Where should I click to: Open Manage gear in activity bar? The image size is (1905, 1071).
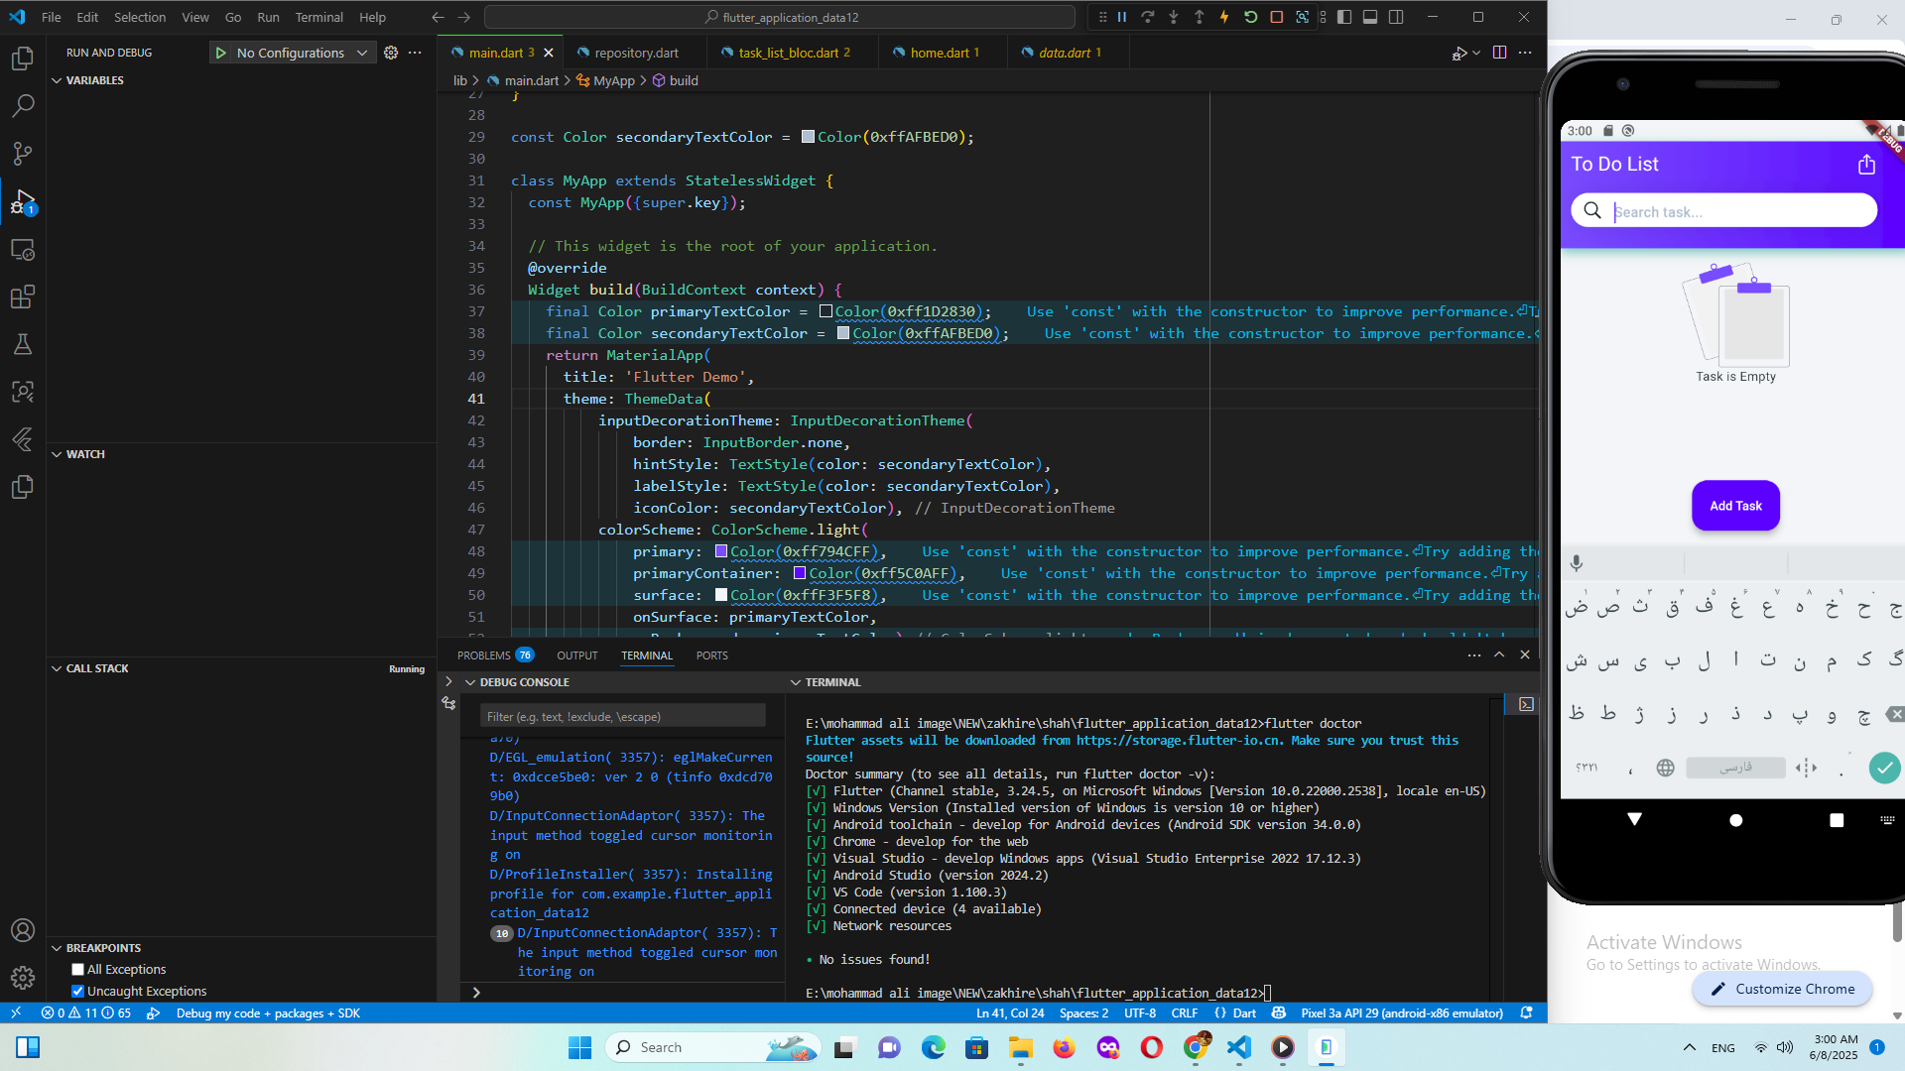pyautogui.click(x=22, y=978)
